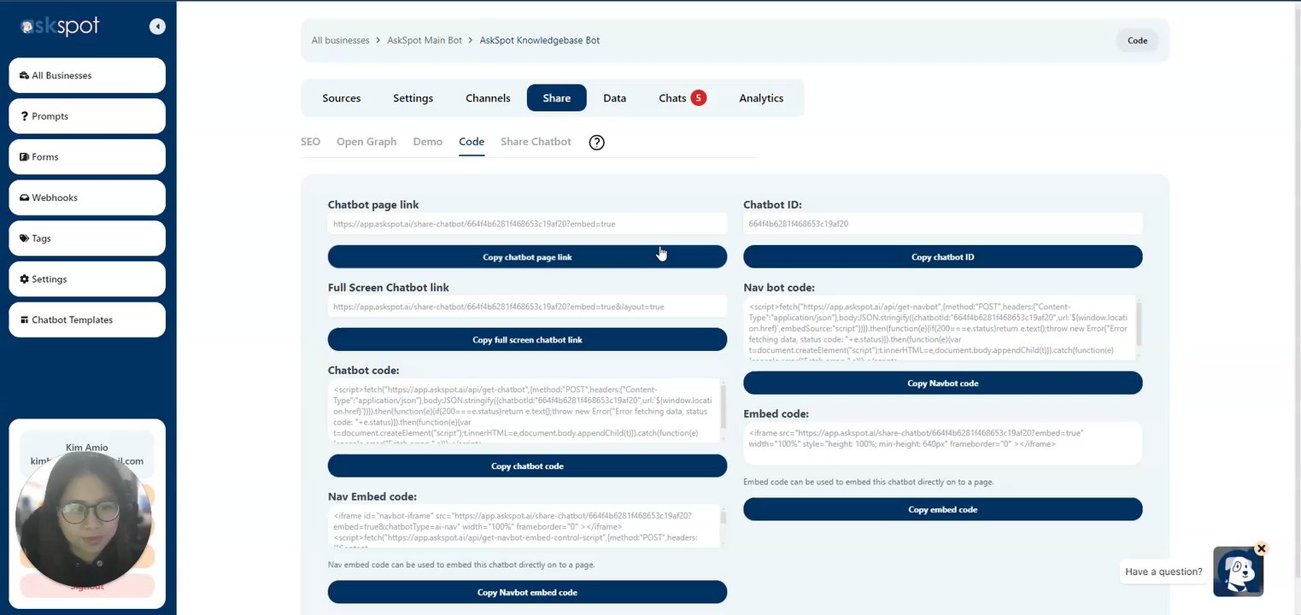Open the Open Graph sub-tab
1301x615 pixels.
366,142
